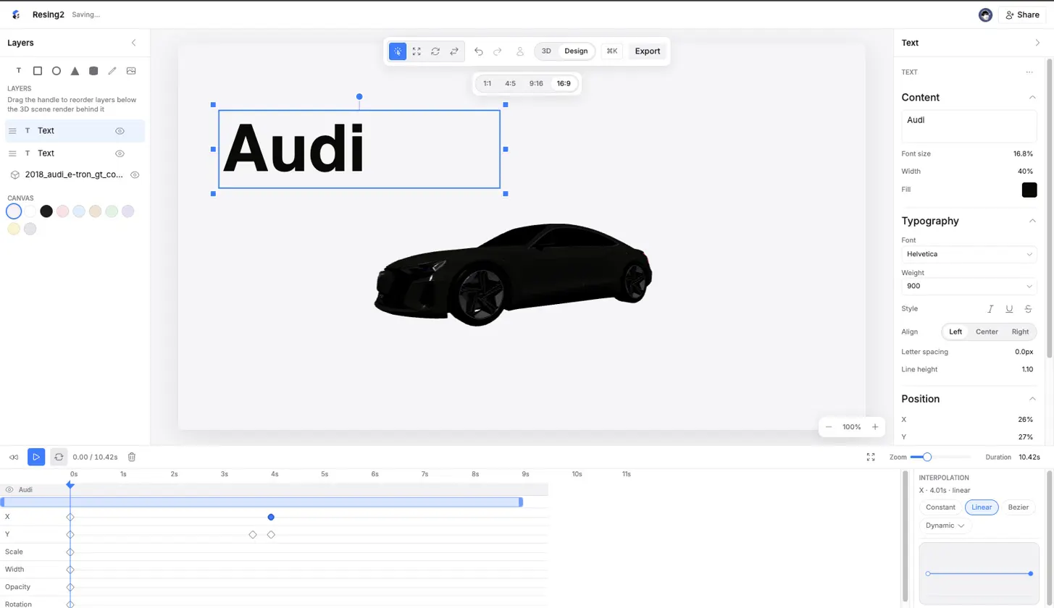Collapse the Layers panel with the chevron
The image size is (1054, 608).
[x=133, y=43]
